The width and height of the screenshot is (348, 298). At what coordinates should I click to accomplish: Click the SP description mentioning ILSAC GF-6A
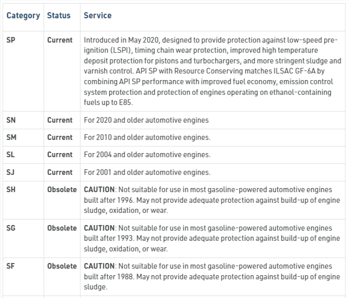[x=212, y=71]
